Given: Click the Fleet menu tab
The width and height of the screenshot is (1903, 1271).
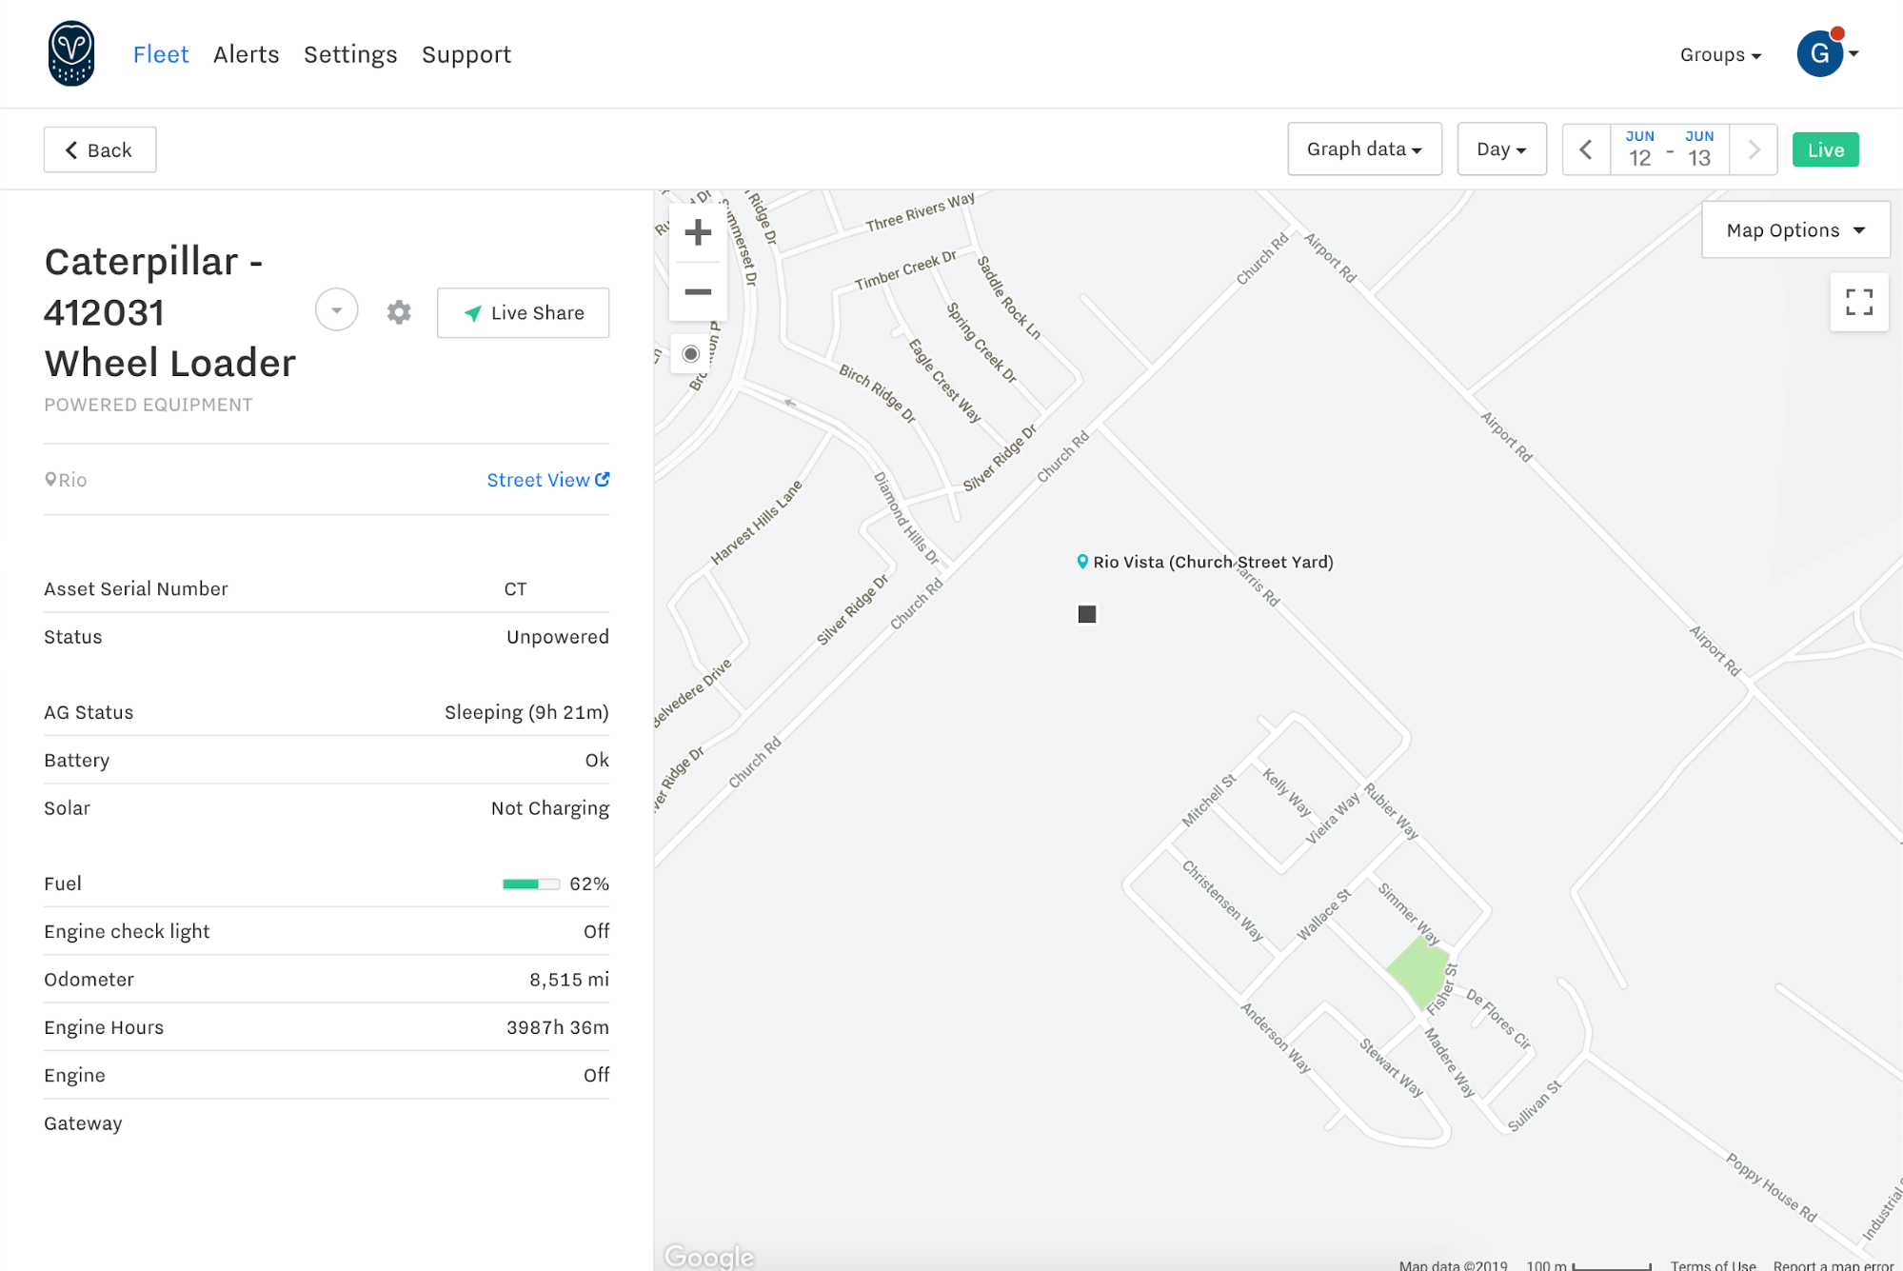Looking at the screenshot, I should (x=160, y=54).
